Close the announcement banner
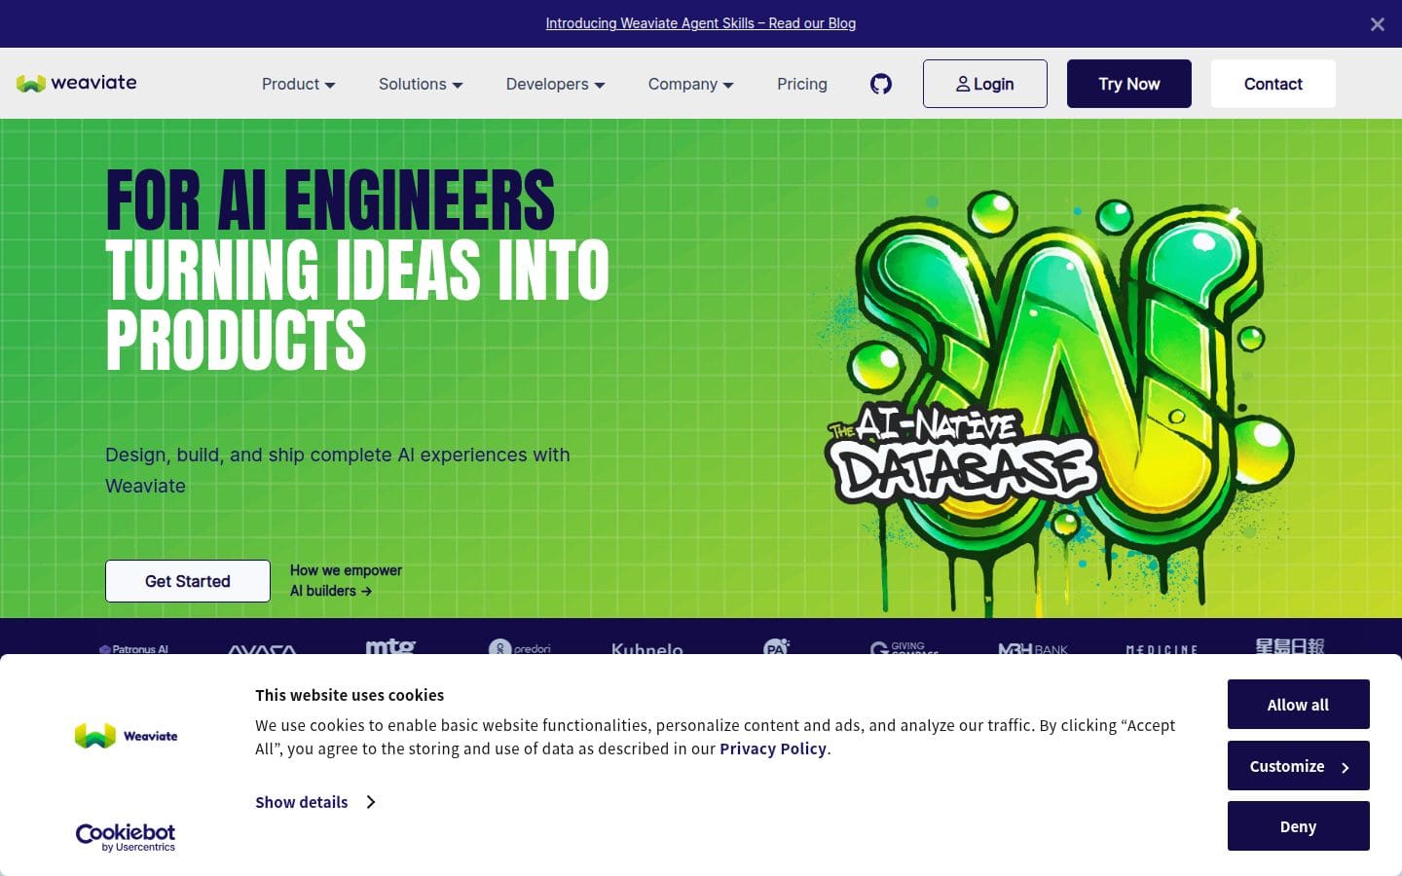 [x=1377, y=24]
